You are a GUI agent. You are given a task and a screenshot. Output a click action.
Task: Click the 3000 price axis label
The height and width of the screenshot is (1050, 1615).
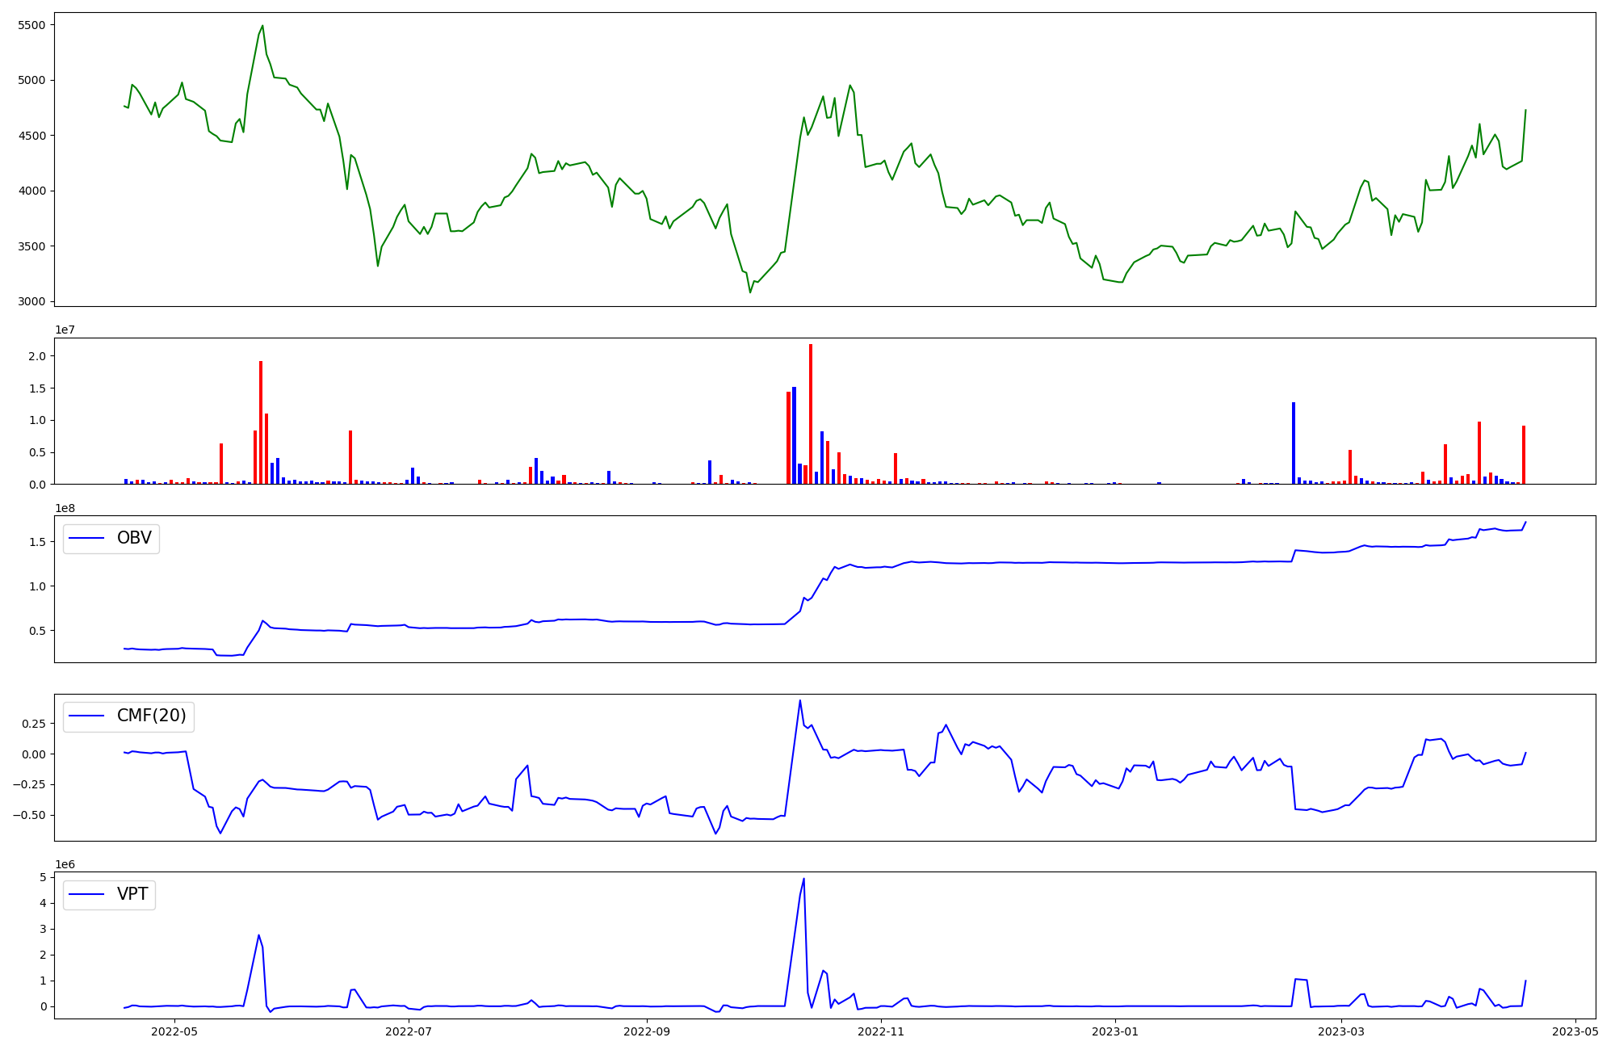[31, 302]
